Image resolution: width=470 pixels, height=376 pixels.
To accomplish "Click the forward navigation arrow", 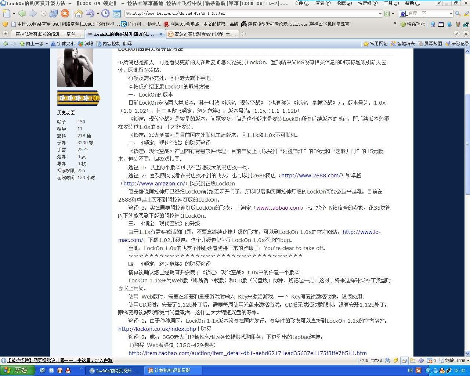I will [33, 14].
